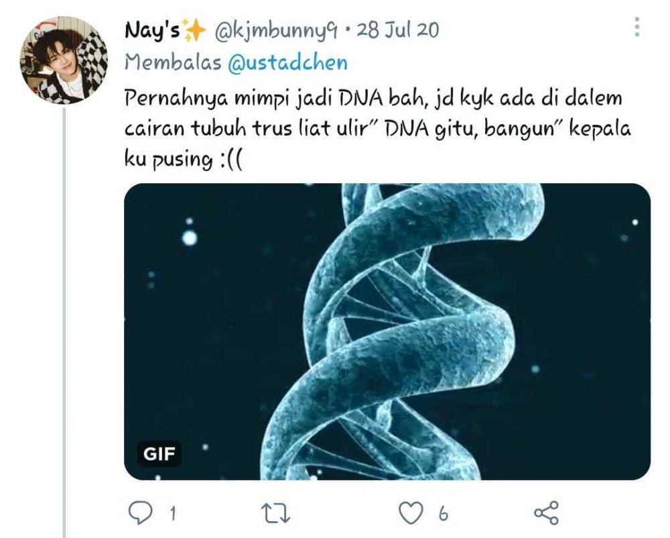Open the share icon options
The image size is (670, 538).
click(547, 513)
